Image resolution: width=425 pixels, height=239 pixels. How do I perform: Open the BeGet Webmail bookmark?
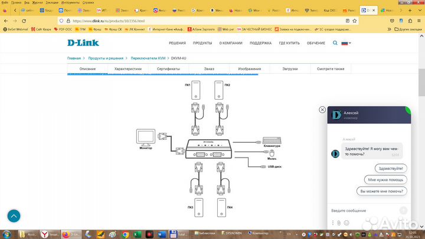[15, 30]
